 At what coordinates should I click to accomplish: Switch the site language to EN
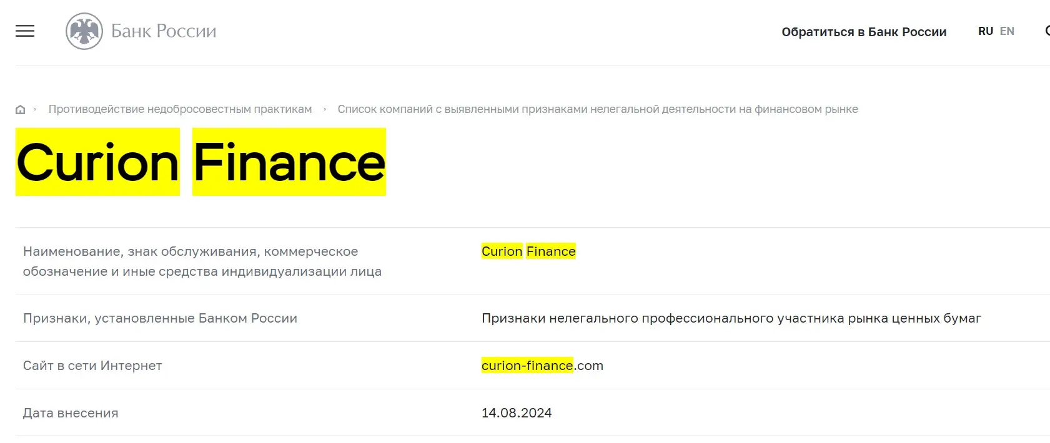pos(1007,30)
